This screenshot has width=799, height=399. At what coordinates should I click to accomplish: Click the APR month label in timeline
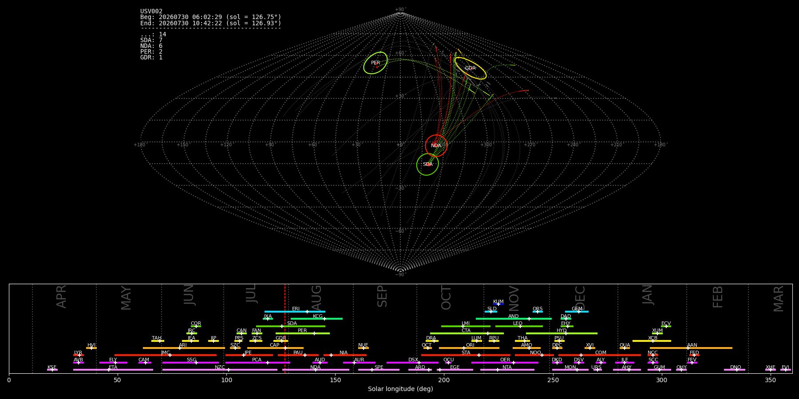tap(61, 297)
